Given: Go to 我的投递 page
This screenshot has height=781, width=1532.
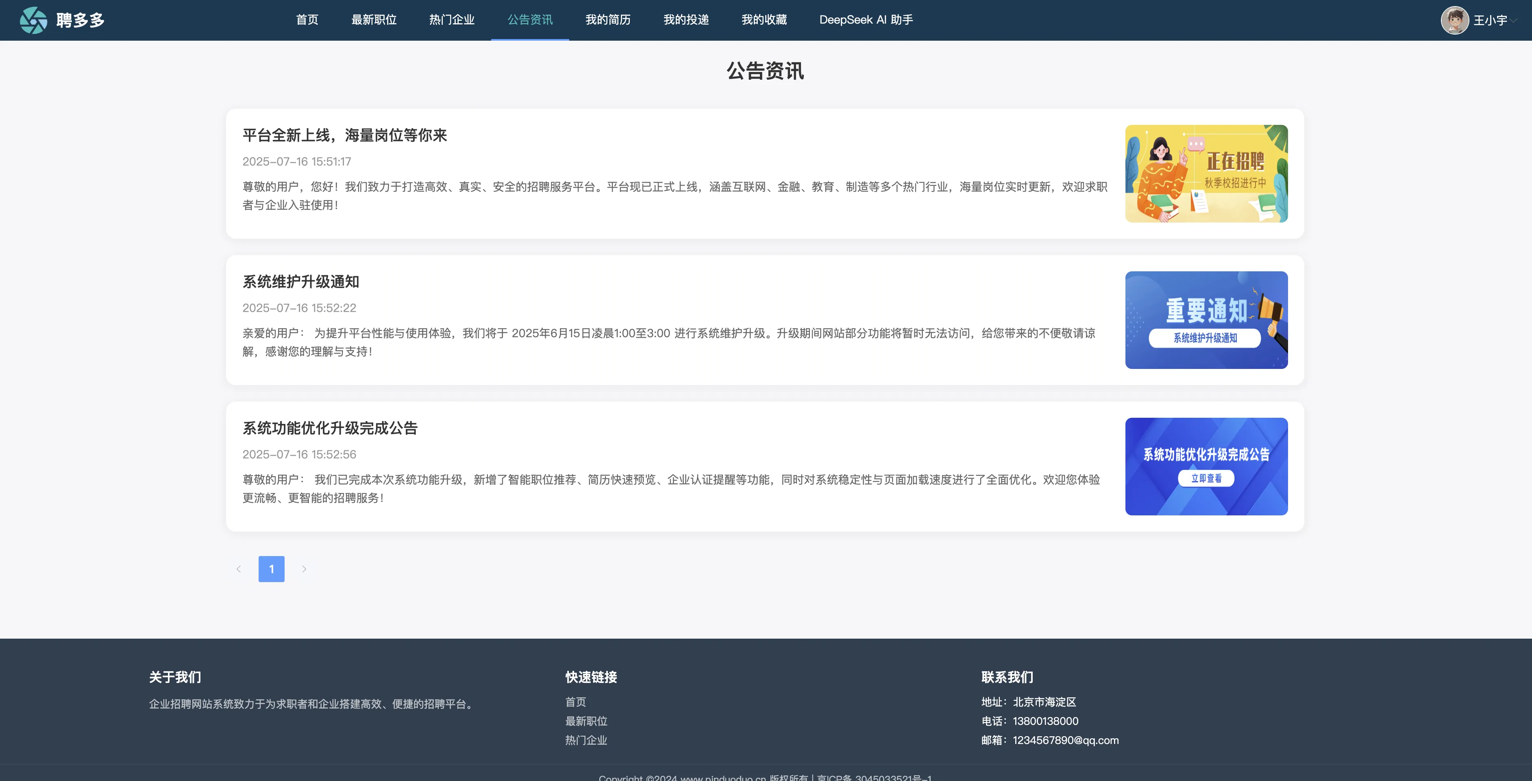Looking at the screenshot, I should click(686, 20).
